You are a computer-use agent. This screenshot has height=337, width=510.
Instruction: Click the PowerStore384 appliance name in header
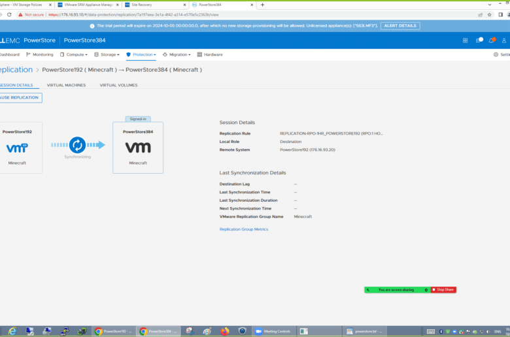point(84,40)
